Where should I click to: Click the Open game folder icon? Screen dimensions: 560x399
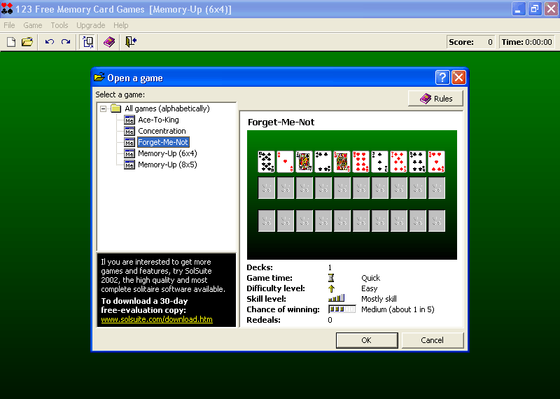click(x=27, y=42)
